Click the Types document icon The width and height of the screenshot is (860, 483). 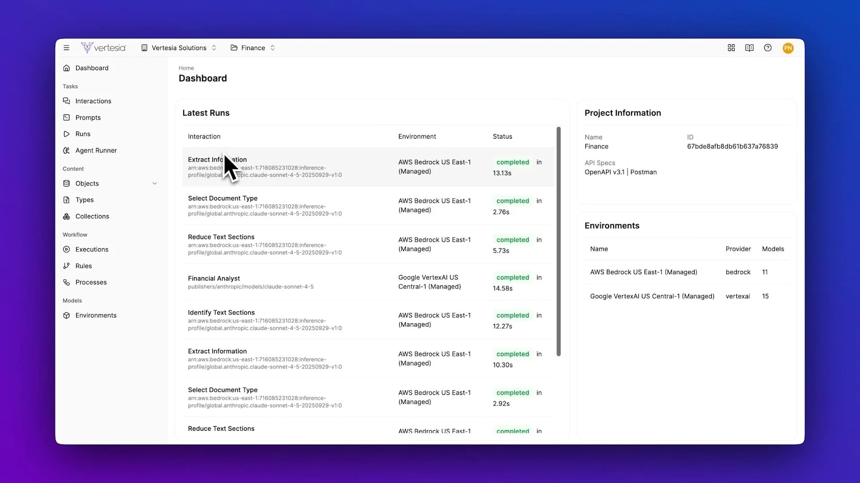point(66,200)
